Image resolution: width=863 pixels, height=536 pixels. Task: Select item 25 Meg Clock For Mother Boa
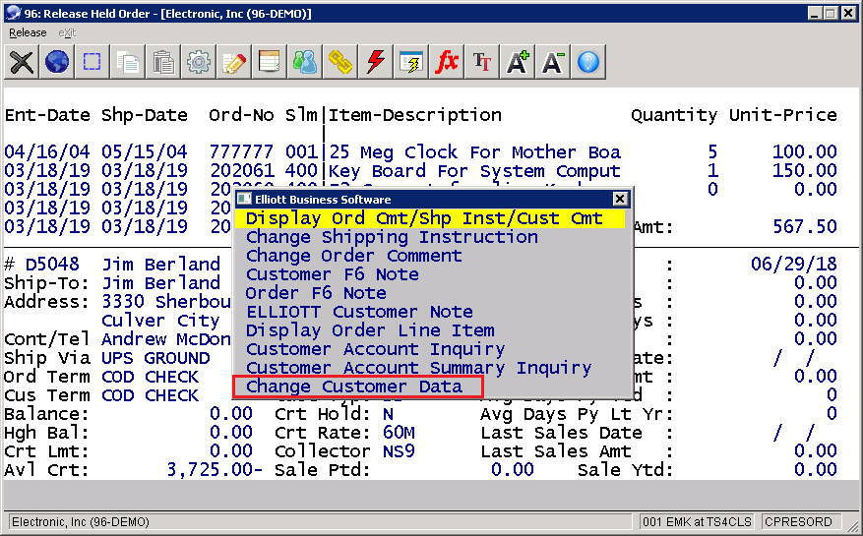(x=475, y=151)
